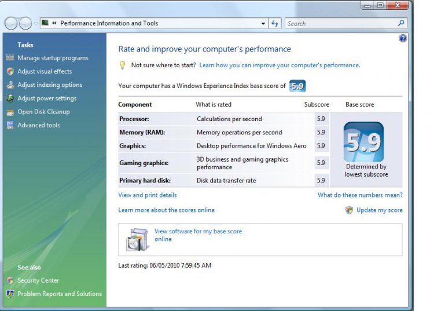
Task: Click the software box icon in the base score panel
Action: [x=137, y=239]
